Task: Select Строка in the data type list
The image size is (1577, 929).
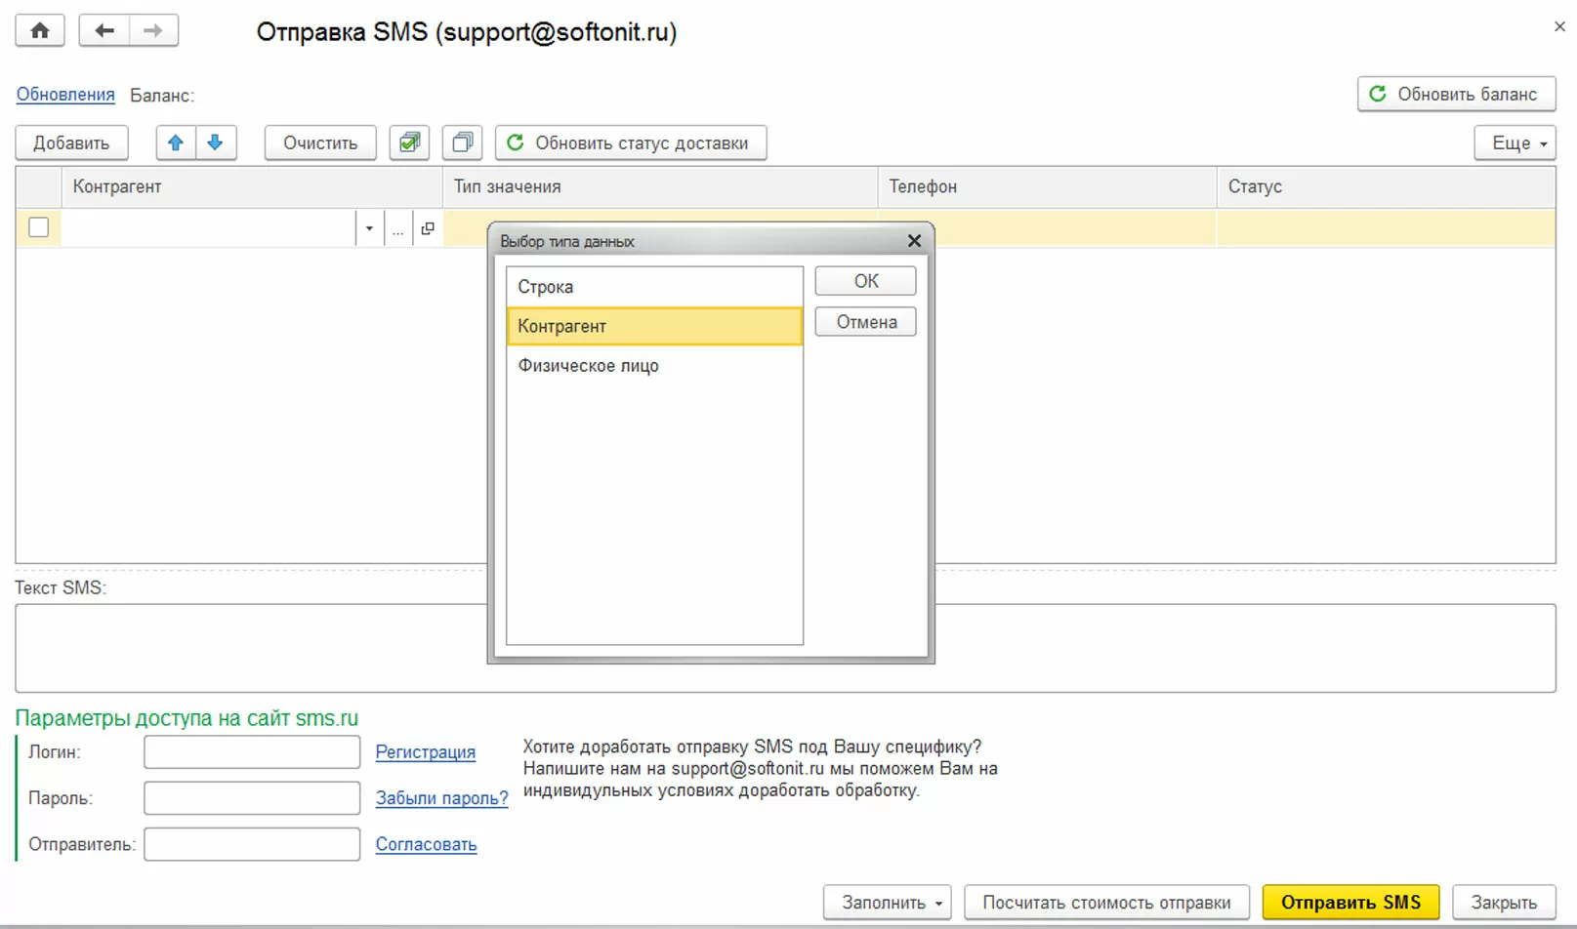Action: pos(653,287)
